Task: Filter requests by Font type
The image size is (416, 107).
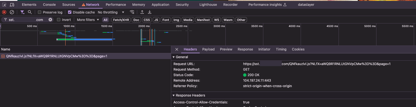Action: (x=166, y=20)
